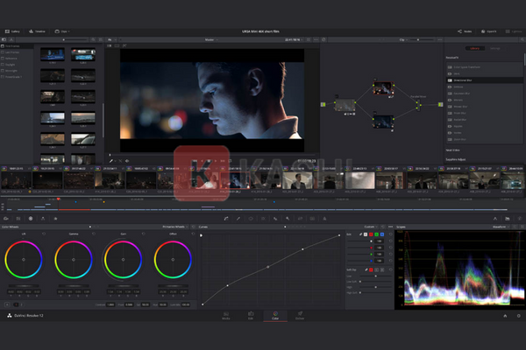Open the Blur palette icon

pyautogui.click(x=275, y=219)
